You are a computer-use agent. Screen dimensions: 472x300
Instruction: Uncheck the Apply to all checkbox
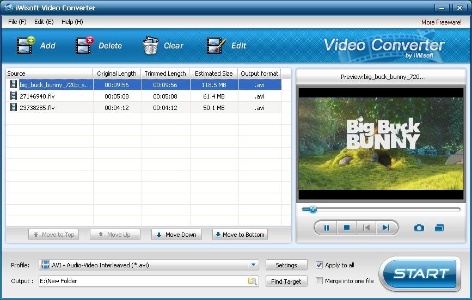tap(319, 265)
